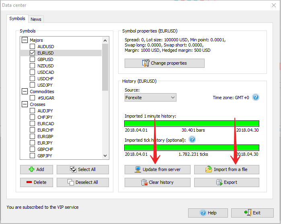The width and height of the screenshot is (281, 224).
Task: Click the Export button
Action: (x=226, y=182)
